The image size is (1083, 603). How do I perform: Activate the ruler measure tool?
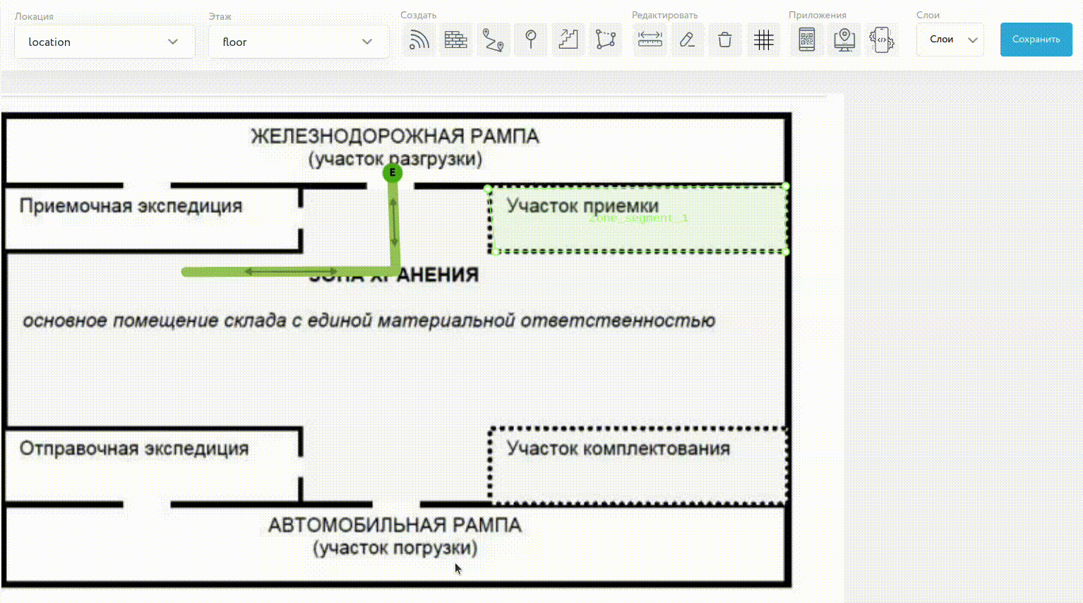pos(650,40)
